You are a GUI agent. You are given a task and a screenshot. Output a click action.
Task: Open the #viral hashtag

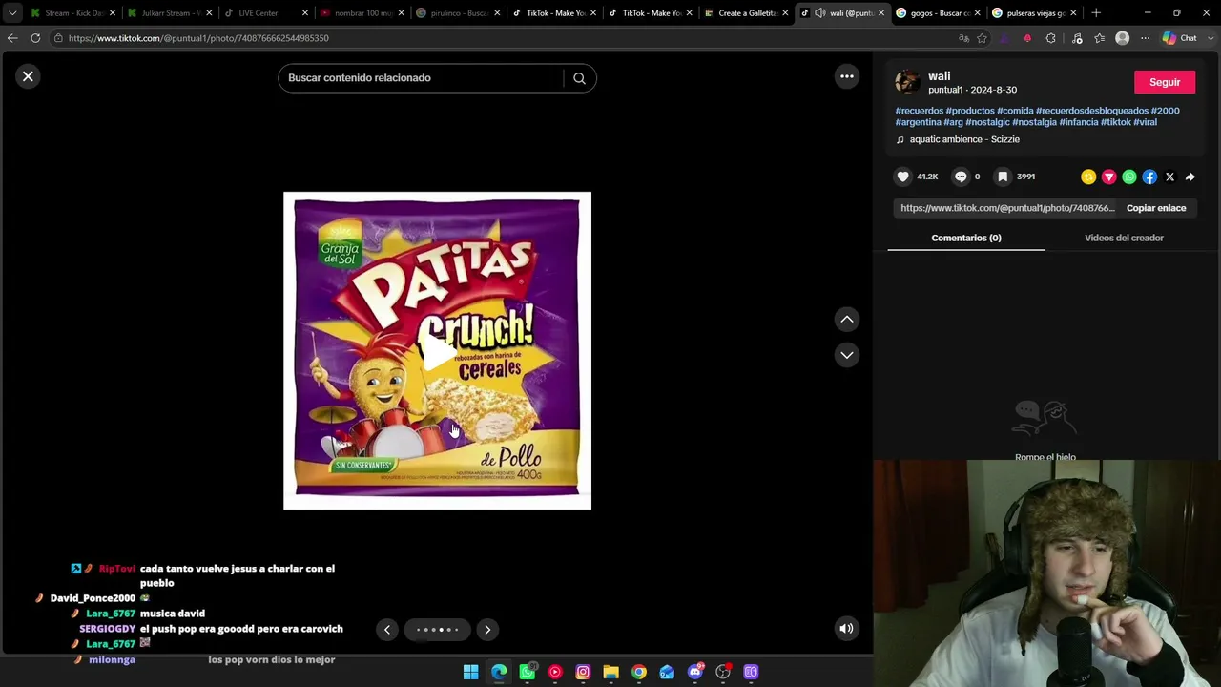pyautogui.click(x=1146, y=122)
